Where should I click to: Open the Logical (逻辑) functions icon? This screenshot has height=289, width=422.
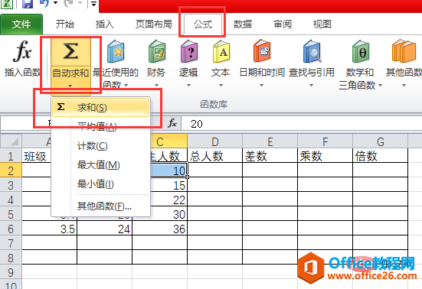189,51
